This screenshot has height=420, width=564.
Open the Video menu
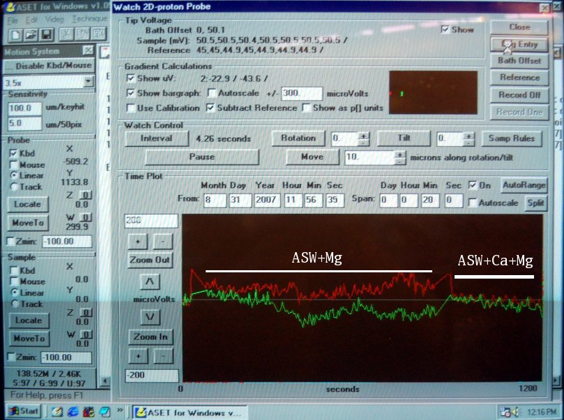coord(54,20)
